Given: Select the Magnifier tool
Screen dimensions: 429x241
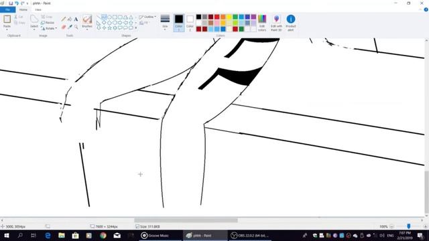Looking at the screenshot, I should [x=76, y=27].
